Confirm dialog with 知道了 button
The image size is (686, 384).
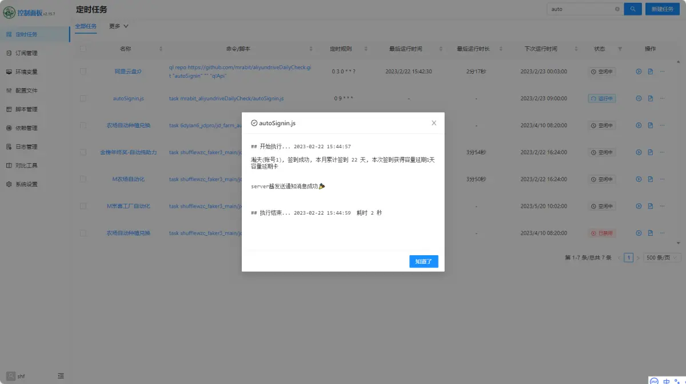click(424, 261)
